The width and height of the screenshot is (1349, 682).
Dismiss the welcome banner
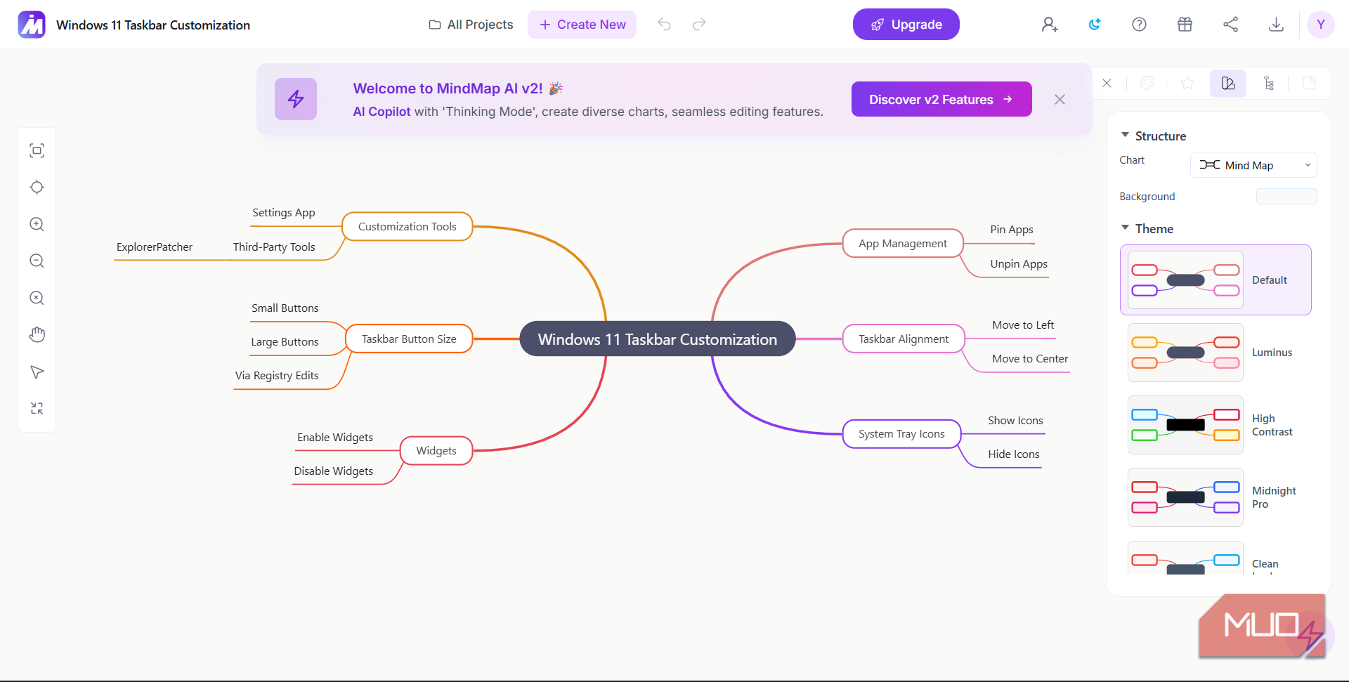coord(1060,100)
